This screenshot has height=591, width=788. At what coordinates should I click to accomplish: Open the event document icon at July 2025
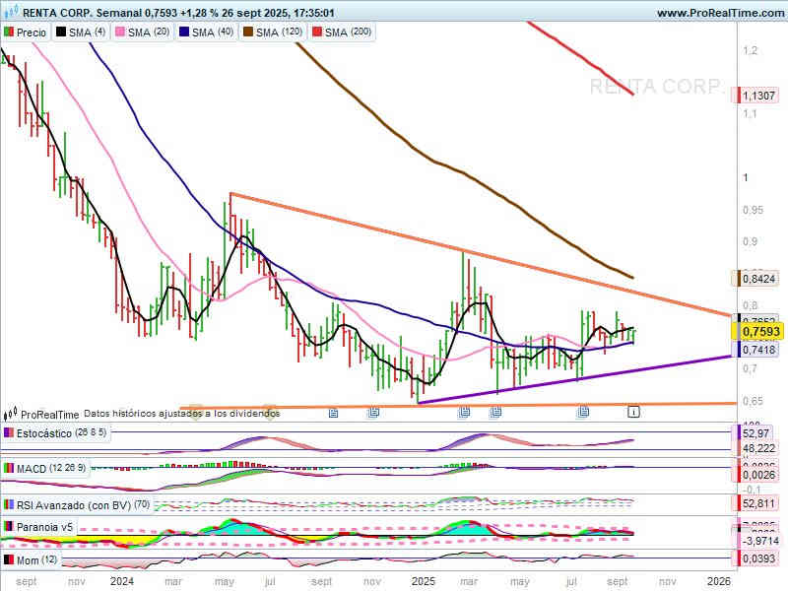(583, 412)
